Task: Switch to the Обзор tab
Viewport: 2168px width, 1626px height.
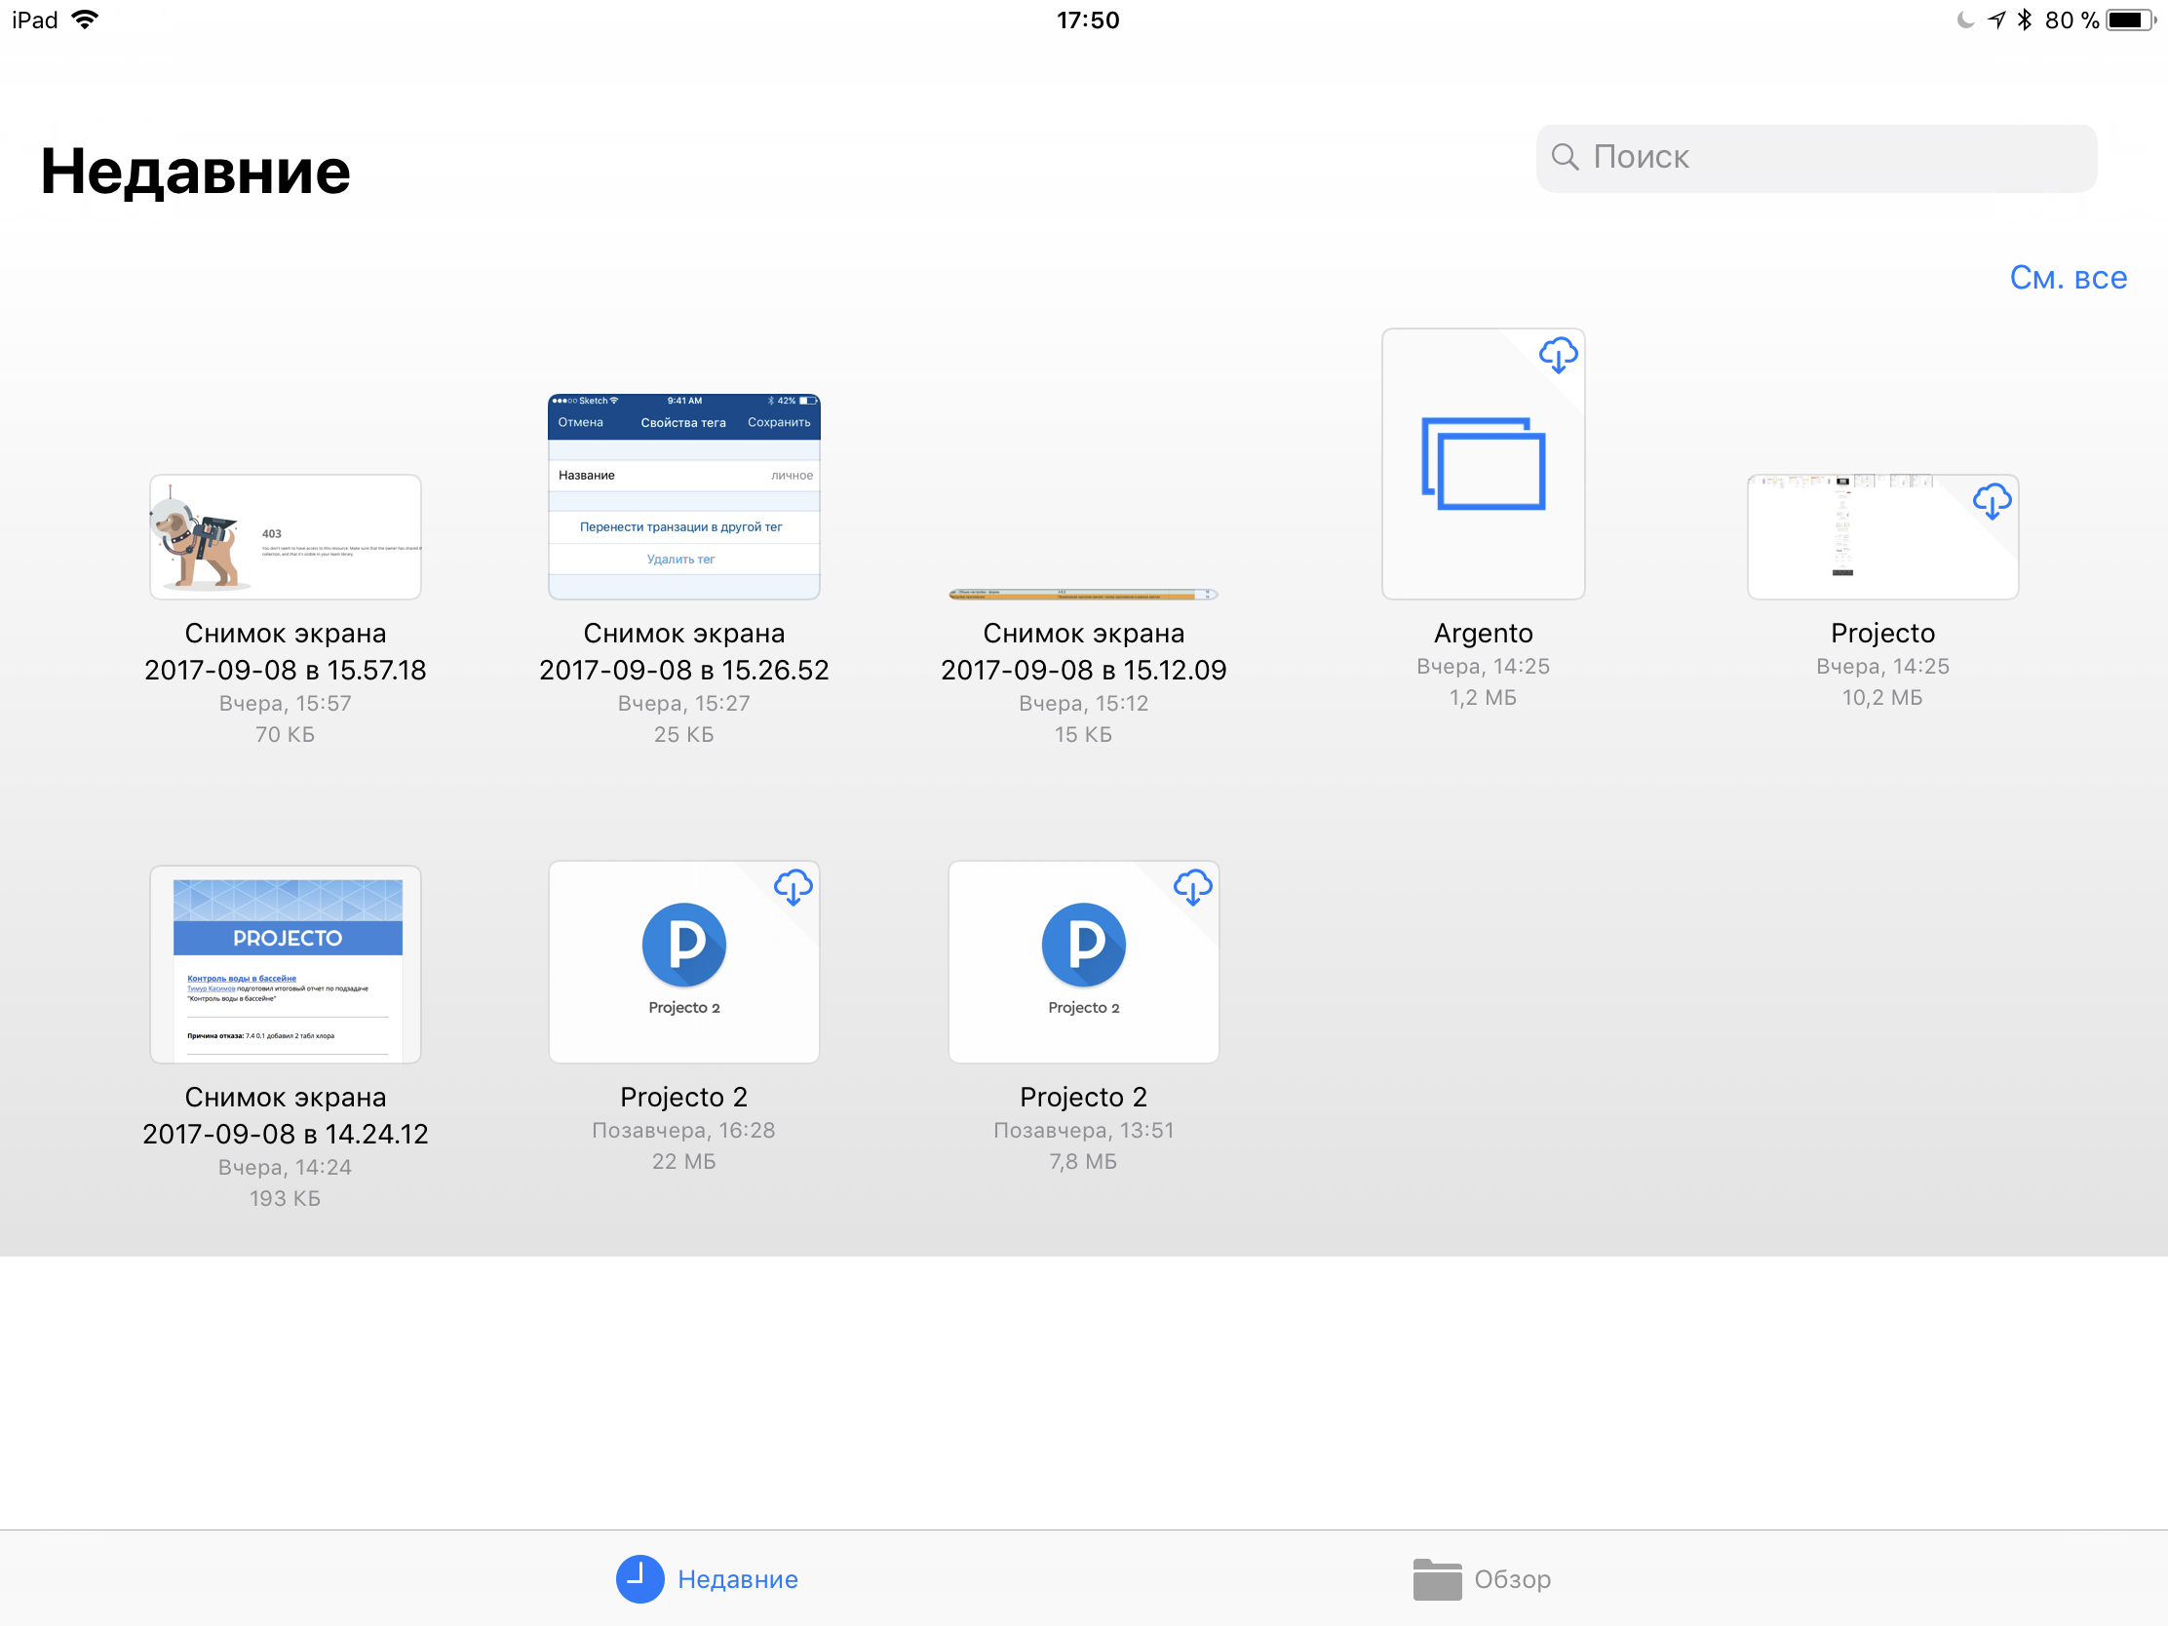Action: point(1511,1579)
